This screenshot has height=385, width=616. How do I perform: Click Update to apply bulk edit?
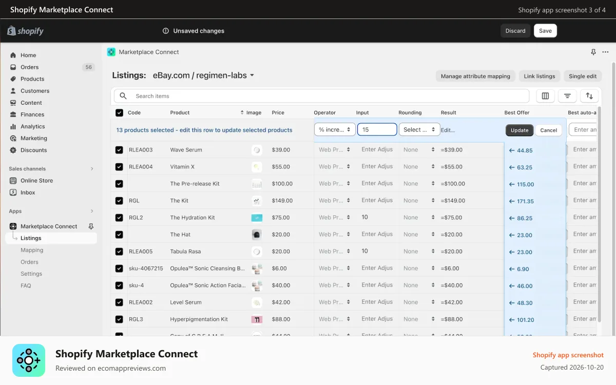(x=519, y=130)
